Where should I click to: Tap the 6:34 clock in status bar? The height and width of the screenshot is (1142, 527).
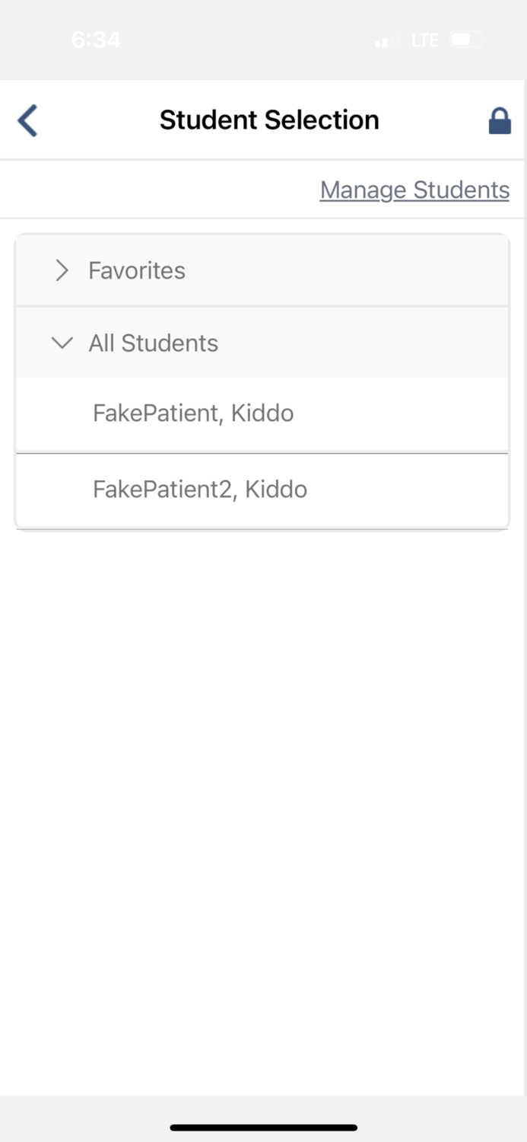click(96, 40)
